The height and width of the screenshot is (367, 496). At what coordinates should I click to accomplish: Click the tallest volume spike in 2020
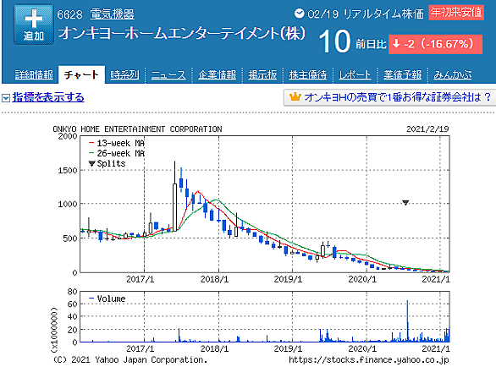[407, 320]
